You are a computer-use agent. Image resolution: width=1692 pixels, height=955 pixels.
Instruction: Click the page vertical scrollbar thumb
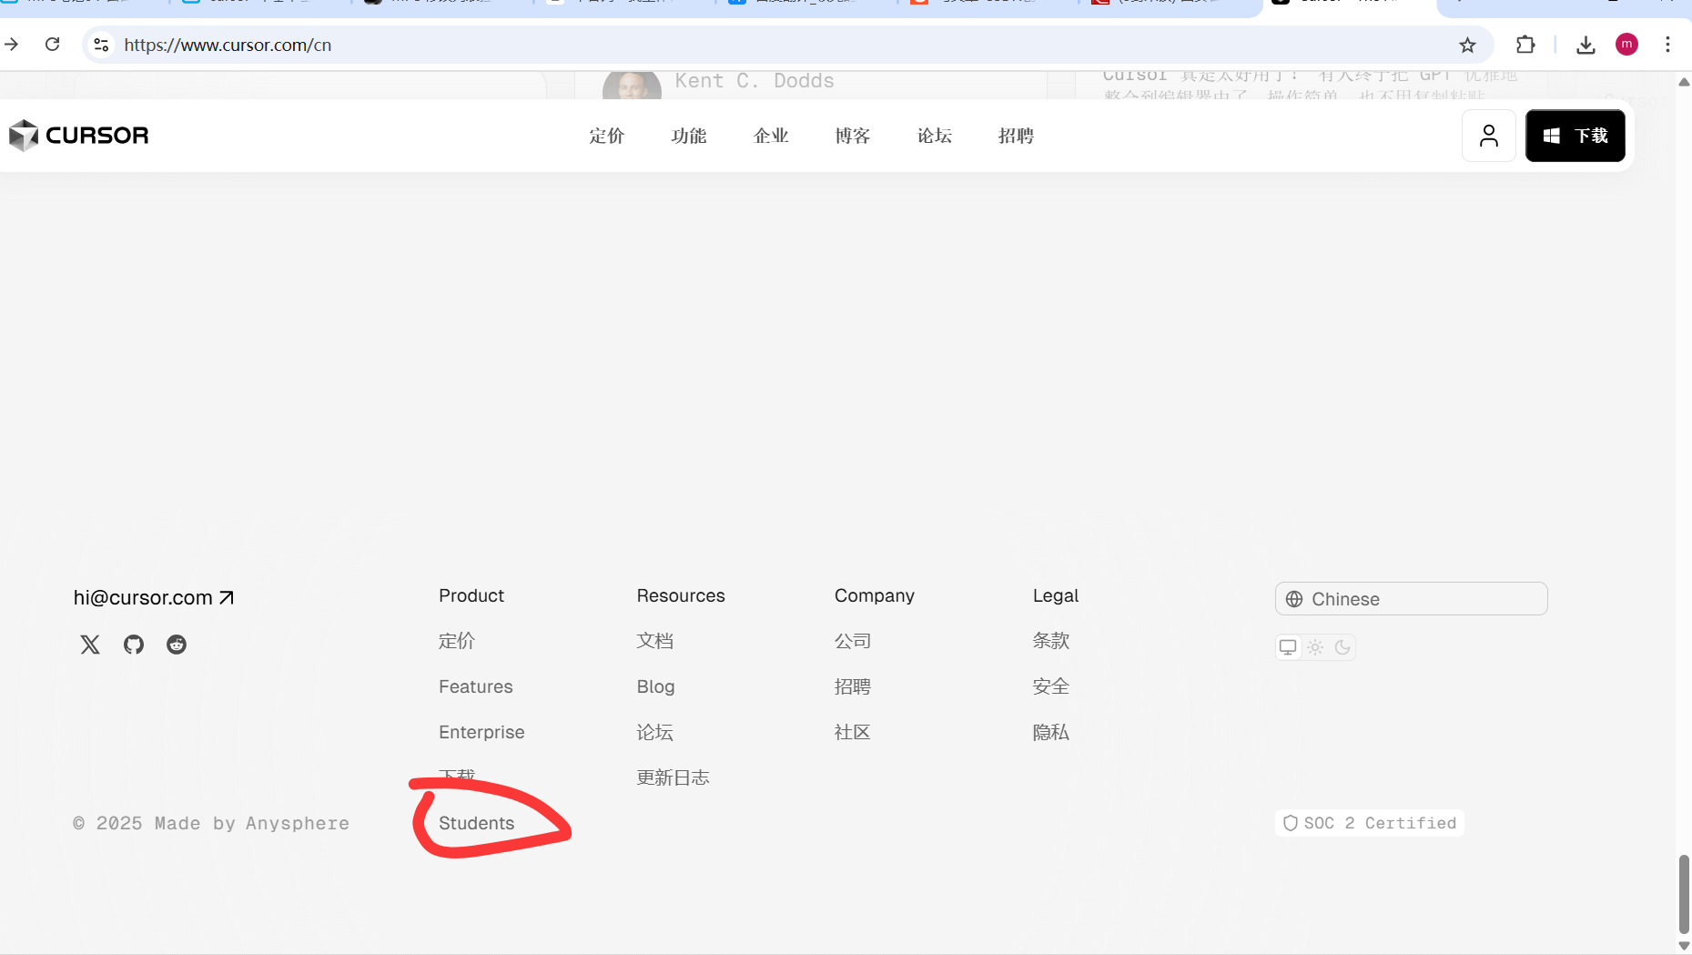point(1684,894)
